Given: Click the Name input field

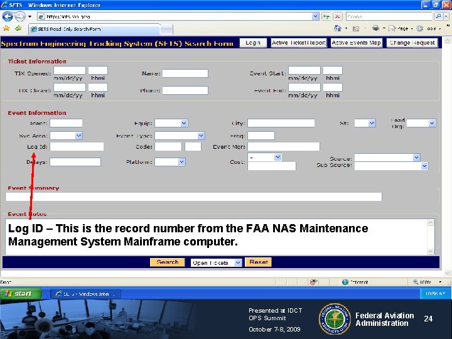Looking at the screenshot, I should click(x=185, y=73).
